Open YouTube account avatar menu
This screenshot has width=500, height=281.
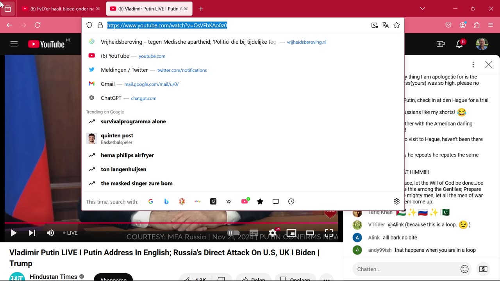coord(482,44)
